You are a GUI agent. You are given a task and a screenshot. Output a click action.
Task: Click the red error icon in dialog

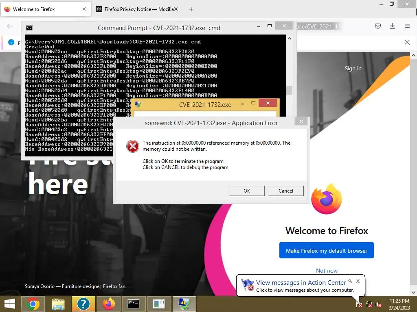pos(133,146)
